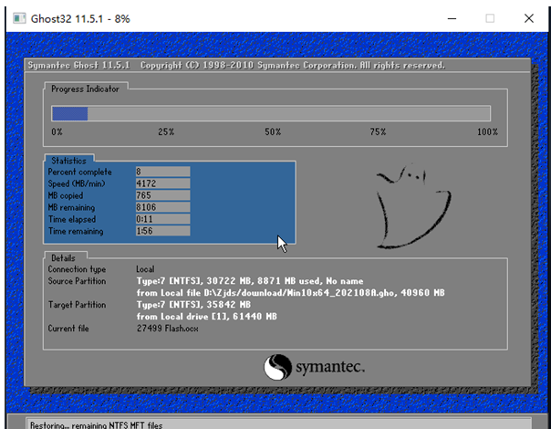The height and width of the screenshot is (429, 551).
Task: Click the Time remaining value field
Action: pos(161,231)
